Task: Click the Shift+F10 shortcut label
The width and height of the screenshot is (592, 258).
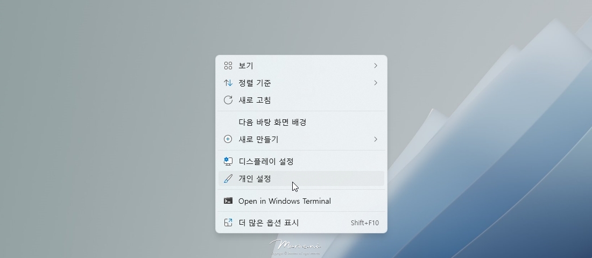Action: (x=365, y=223)
